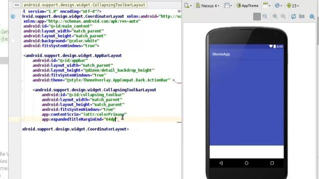This screenshot has width=319, height=179.
Task: Click the app:expandedTitleMarginEnd attribute
Action: click(80, 119)
